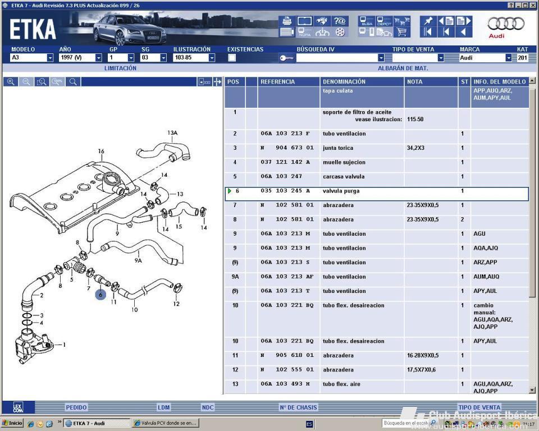This screenshot has height=431, width=539.
Task: Expand the SG dropdown
Action: tap(163, 58)
